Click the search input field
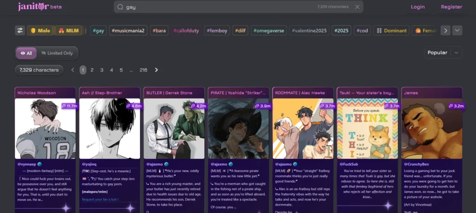Screen dimensions: 476x213 tap(238, 7)
